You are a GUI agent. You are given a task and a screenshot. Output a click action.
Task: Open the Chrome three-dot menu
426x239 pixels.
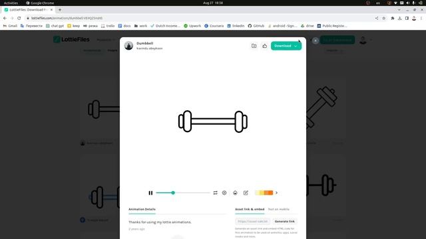421,18
